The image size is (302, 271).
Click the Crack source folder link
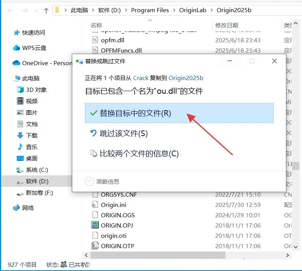point(141,78)
